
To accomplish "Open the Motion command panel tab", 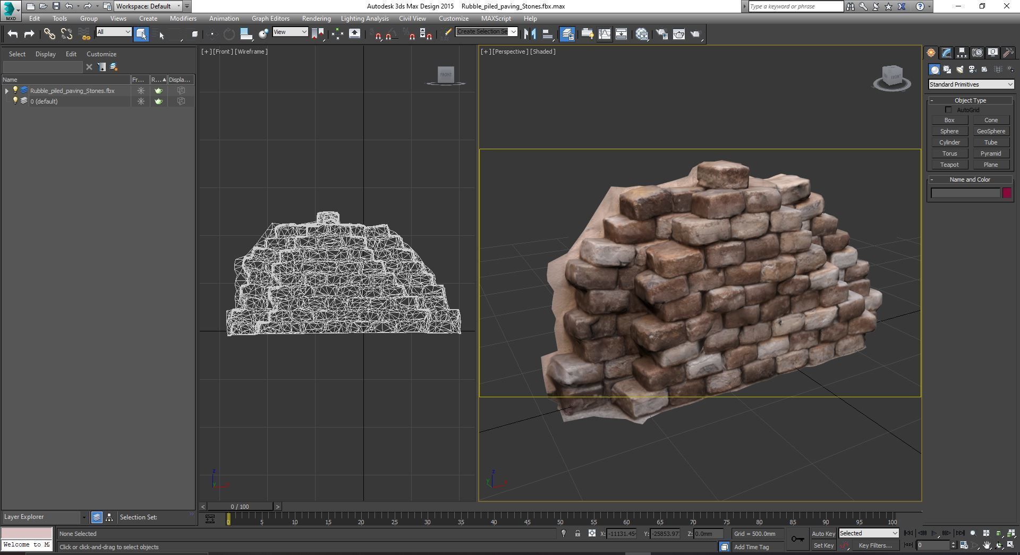I will [977, 53].
